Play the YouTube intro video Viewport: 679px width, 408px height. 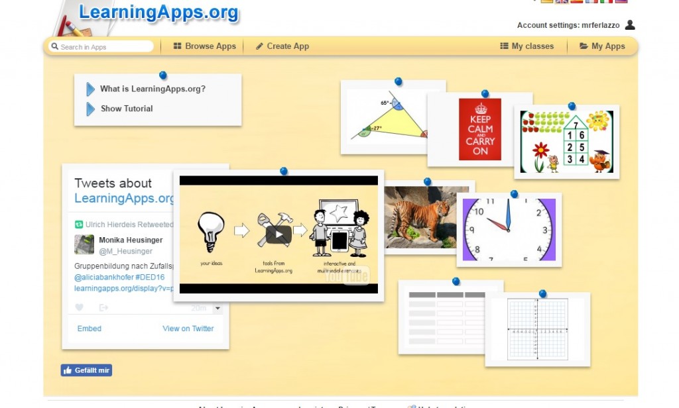click(x=278, y=234)
